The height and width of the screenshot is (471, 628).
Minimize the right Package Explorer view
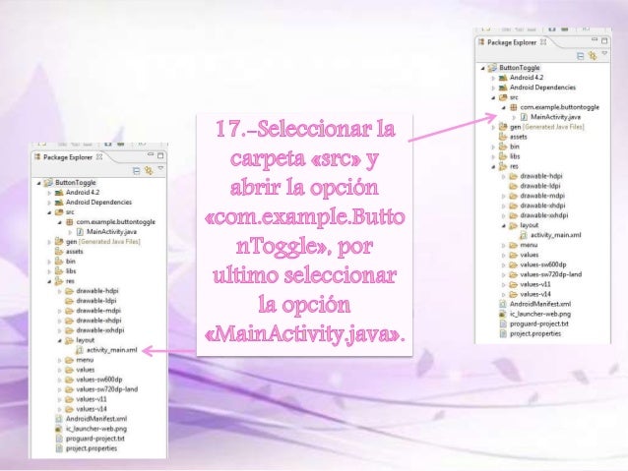(x=595, y=39)
